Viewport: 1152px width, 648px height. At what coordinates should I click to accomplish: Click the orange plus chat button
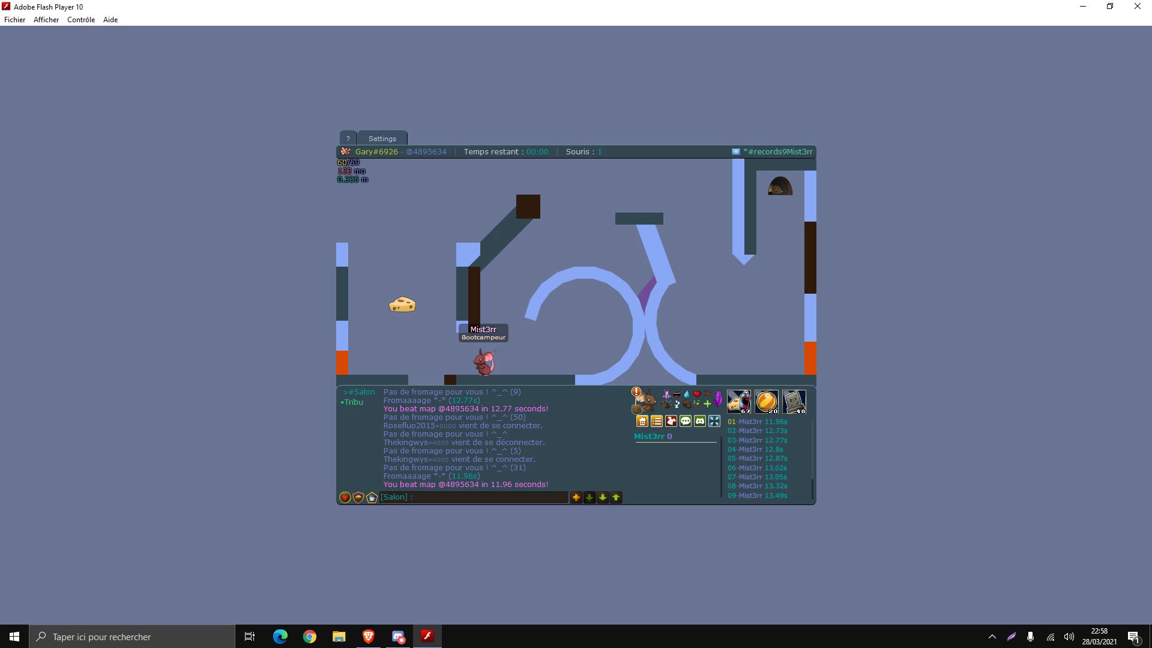tap(576, 497)
